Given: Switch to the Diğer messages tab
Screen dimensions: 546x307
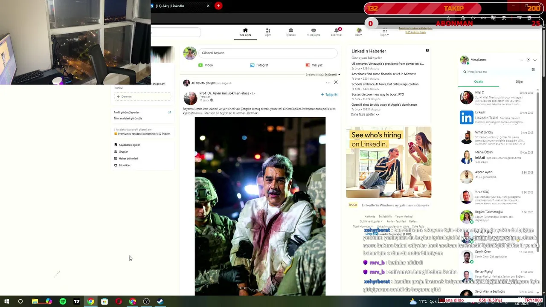Looking at the screenshot, I should coord(520,82).
